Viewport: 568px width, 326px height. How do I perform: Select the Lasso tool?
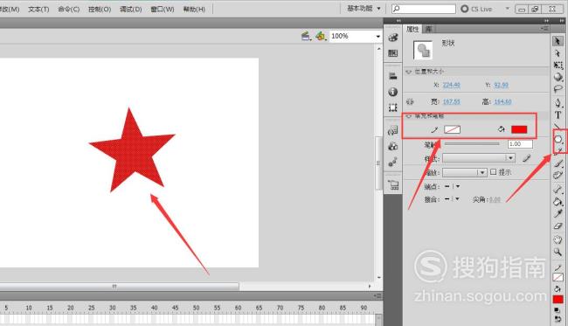click(558, 89)
